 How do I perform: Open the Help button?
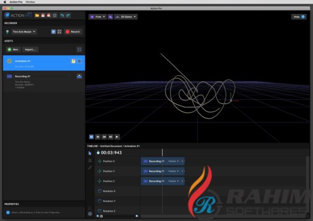point(299,17)
